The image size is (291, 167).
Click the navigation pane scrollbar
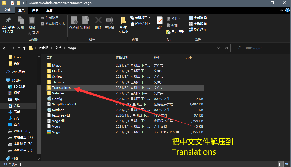tap(39, 119)
